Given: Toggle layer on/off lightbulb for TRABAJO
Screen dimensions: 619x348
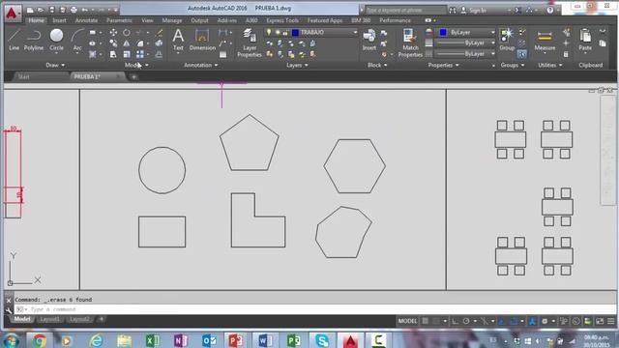Looking at the screenshot, I should [x=269, y=32].
